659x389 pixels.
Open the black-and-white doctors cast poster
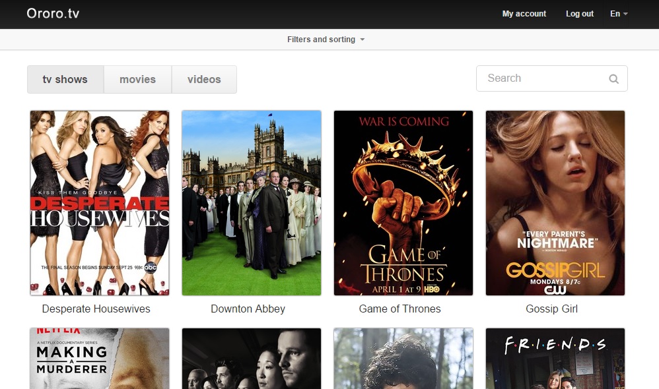[x=252, y=359]
